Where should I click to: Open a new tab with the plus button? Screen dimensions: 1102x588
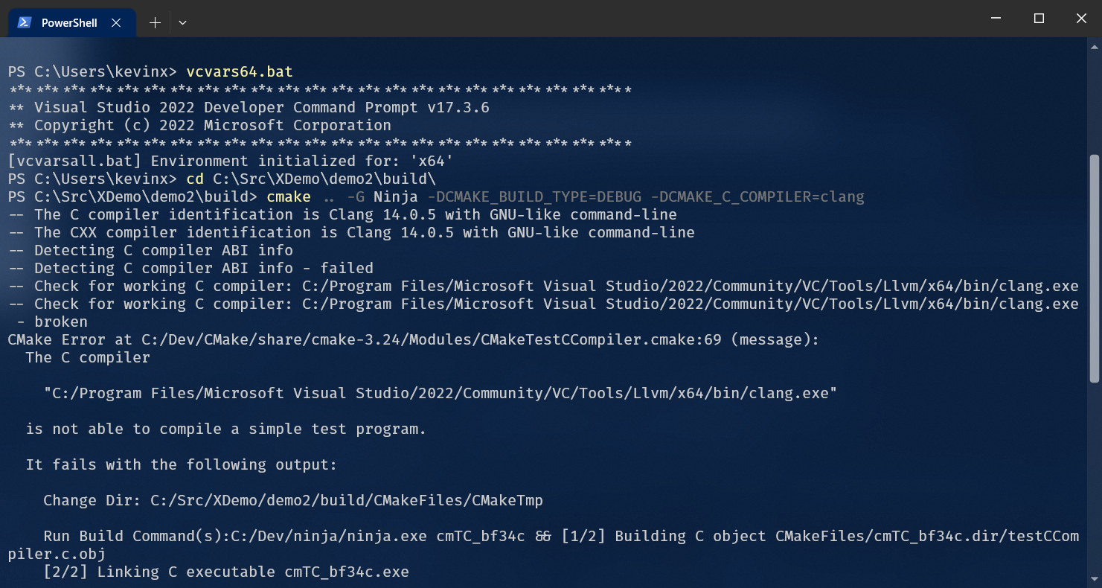click(155, 22)
